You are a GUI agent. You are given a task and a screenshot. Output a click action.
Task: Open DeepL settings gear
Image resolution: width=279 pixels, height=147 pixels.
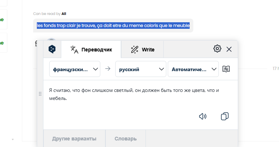tap(217, 49)
